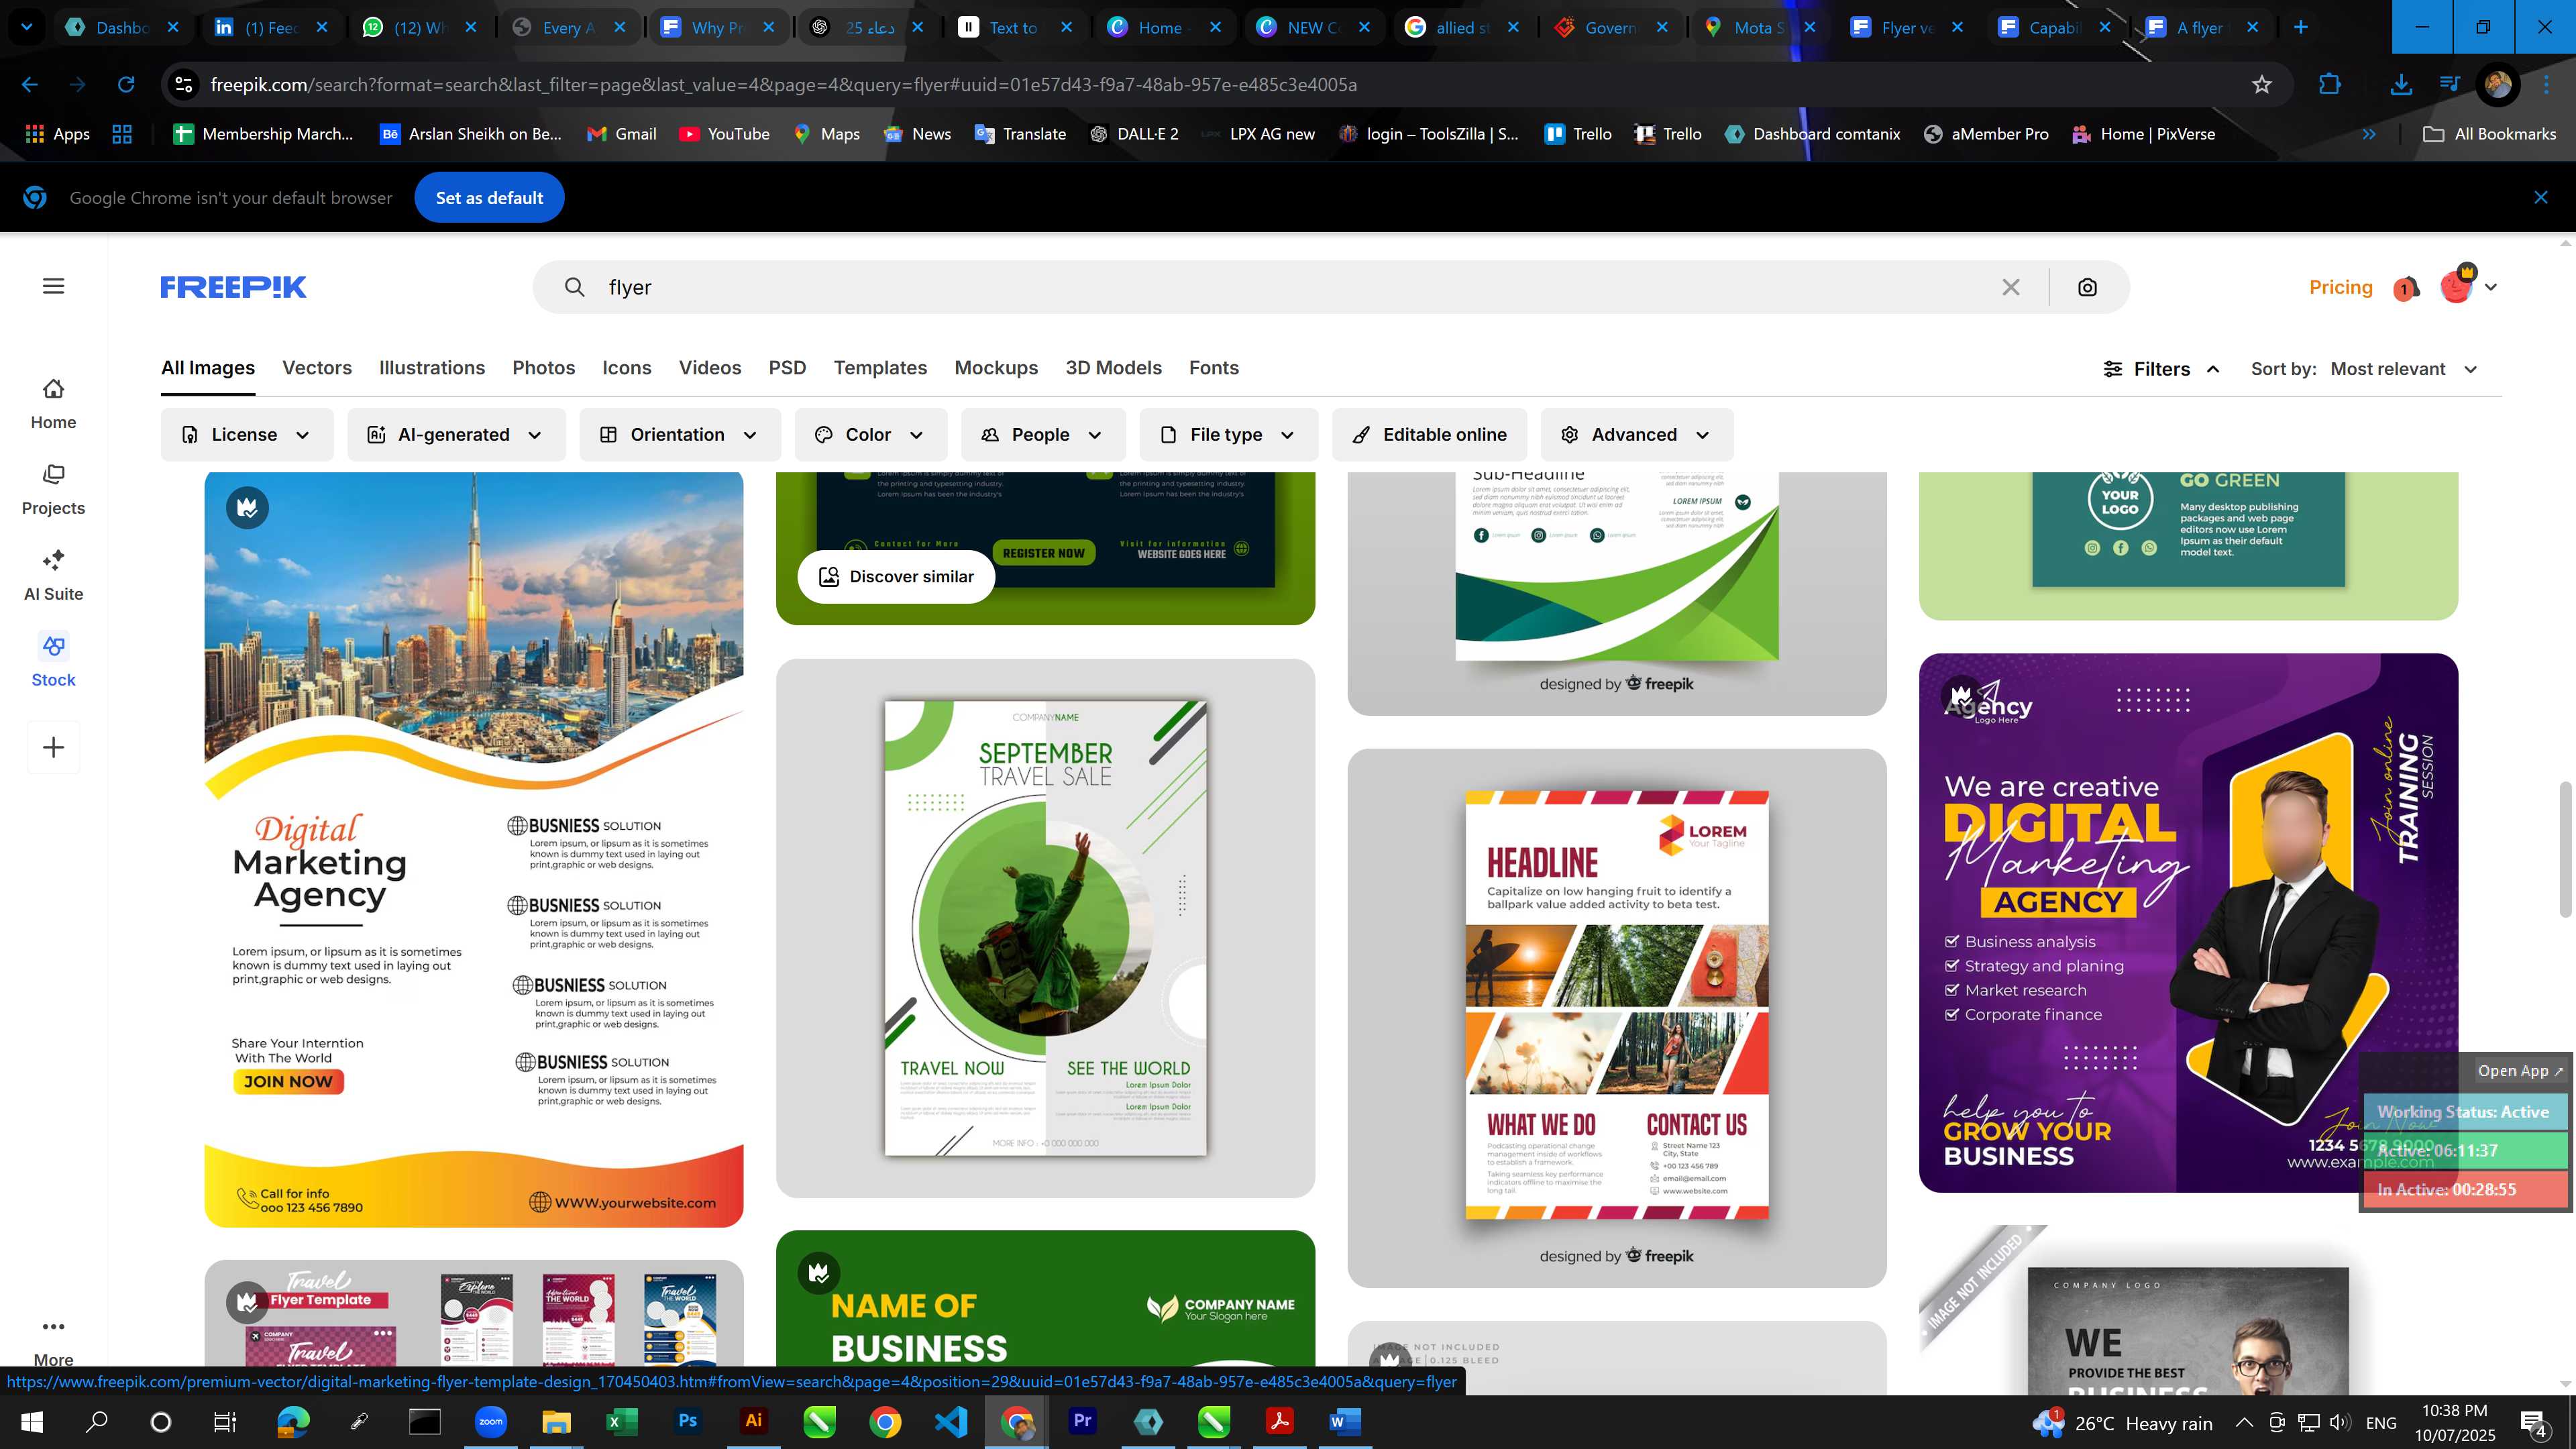Click the plus icon in sidebar
The height and width of the screenshot is (1449, 2576).
[x=54, y=747]
